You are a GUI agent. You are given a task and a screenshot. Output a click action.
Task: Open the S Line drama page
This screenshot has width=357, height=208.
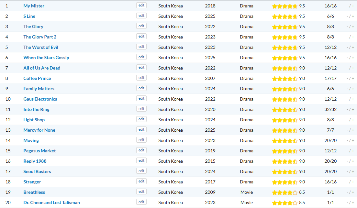(29, 16)
